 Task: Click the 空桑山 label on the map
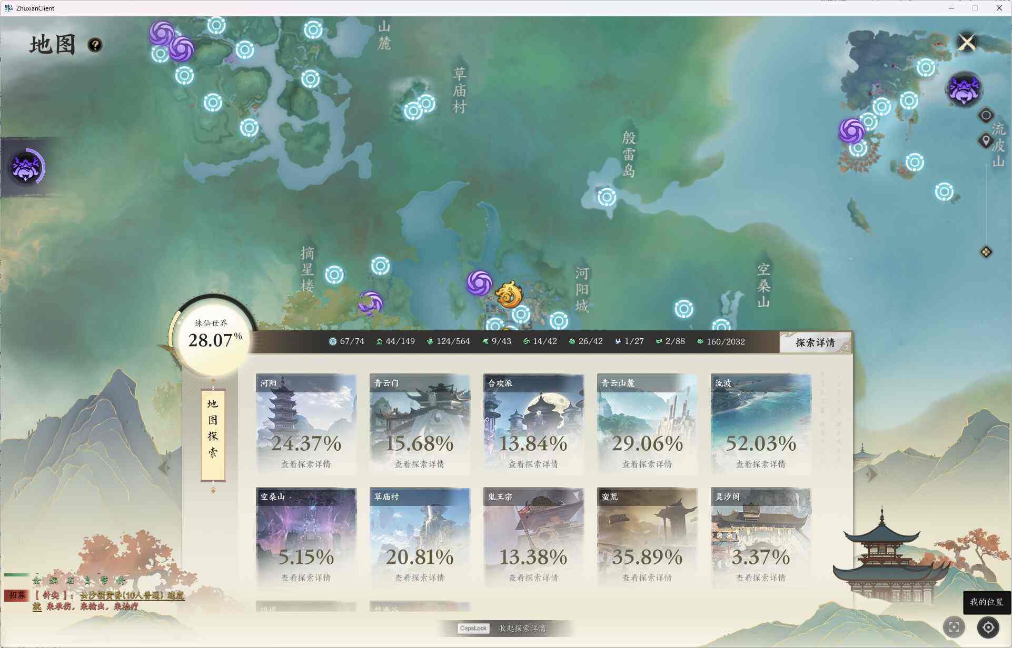[763, 286]
